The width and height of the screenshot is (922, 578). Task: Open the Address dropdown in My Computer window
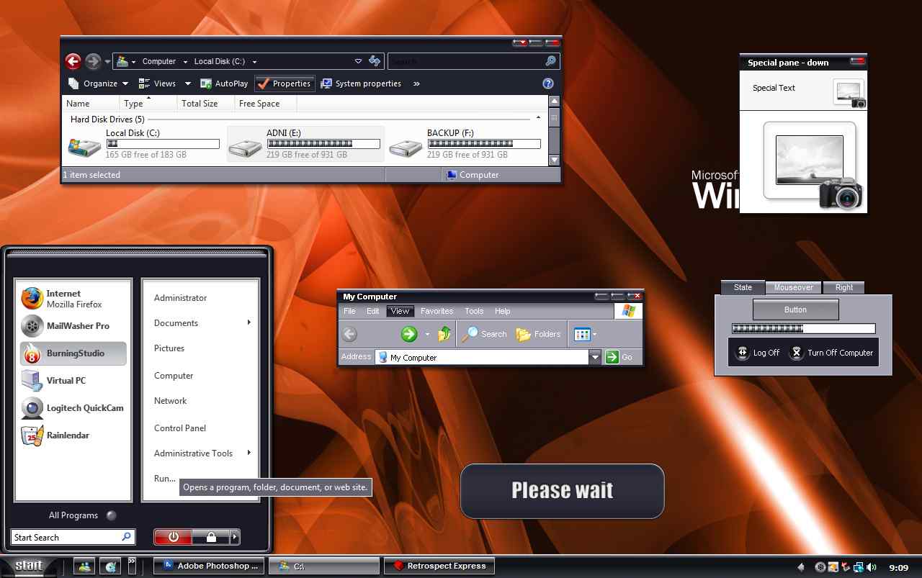[595, 357]
